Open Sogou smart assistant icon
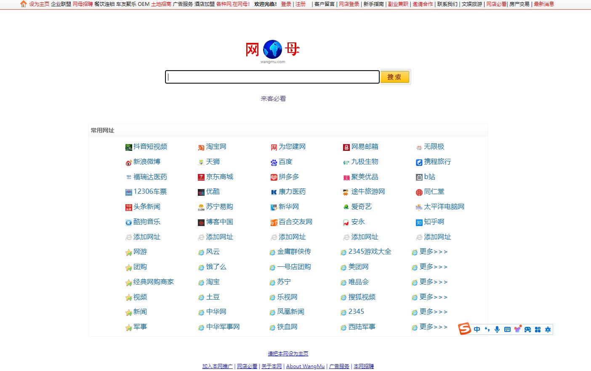The image size is (591, 371). coord(548,329)
